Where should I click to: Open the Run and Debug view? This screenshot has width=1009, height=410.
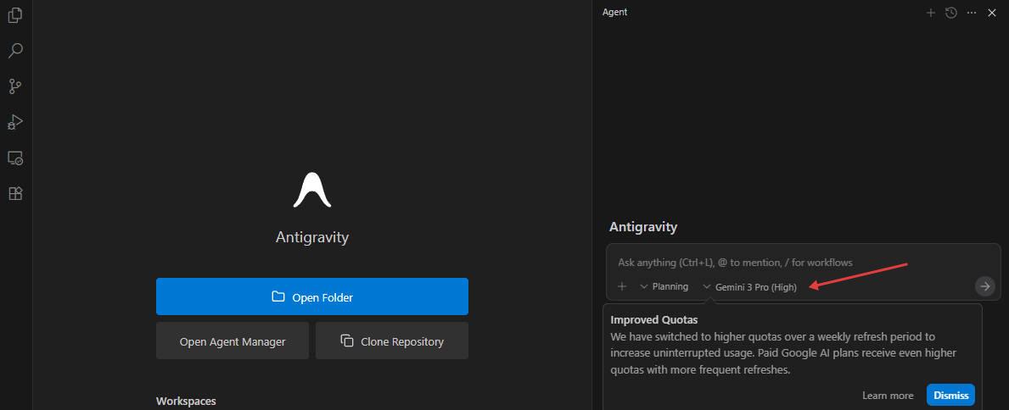(15, 122)
